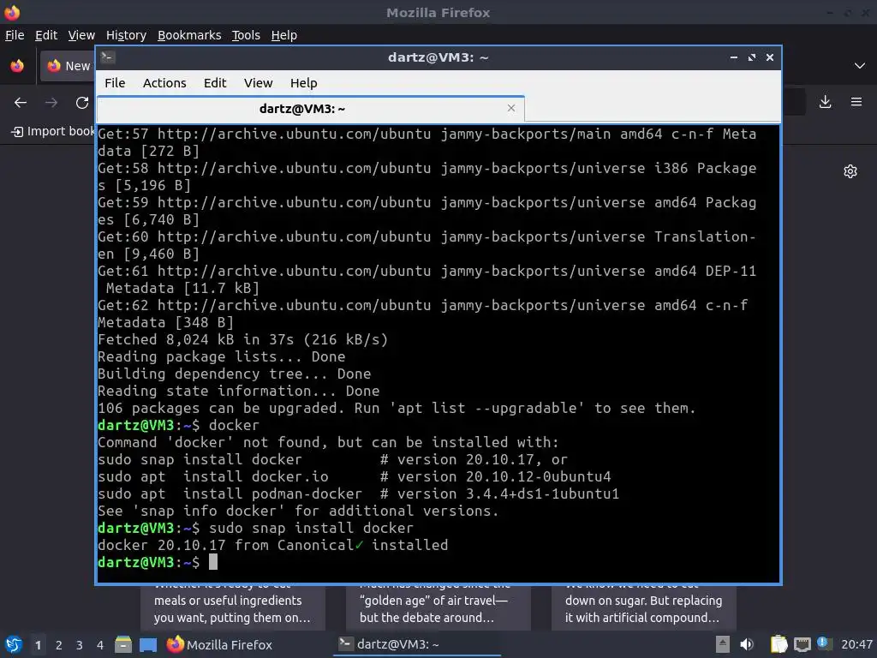This screenshot has width=877, height=658.
Task: Launch file manager from taskbar
Action: point(123,644)
